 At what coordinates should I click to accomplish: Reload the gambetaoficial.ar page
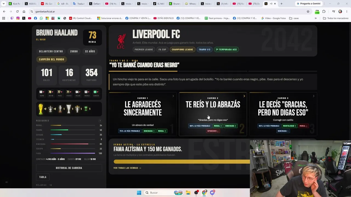pyautogui.click(x=17, y=11)
